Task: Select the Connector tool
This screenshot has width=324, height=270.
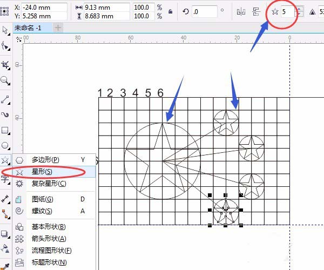Action: [x=5, y=214]
